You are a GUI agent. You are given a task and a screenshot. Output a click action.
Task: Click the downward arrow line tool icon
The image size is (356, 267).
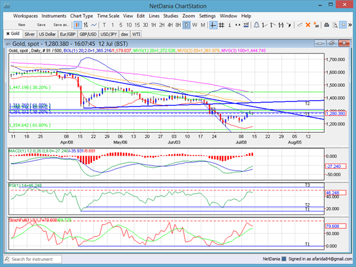pos(289,25)
